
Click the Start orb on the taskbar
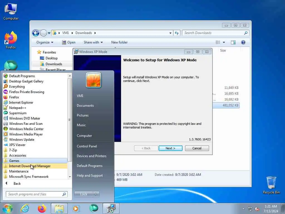pyautogui.click(x=8, y=208)
